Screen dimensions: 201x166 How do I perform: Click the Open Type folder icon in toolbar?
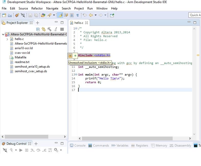pos(43,15)
